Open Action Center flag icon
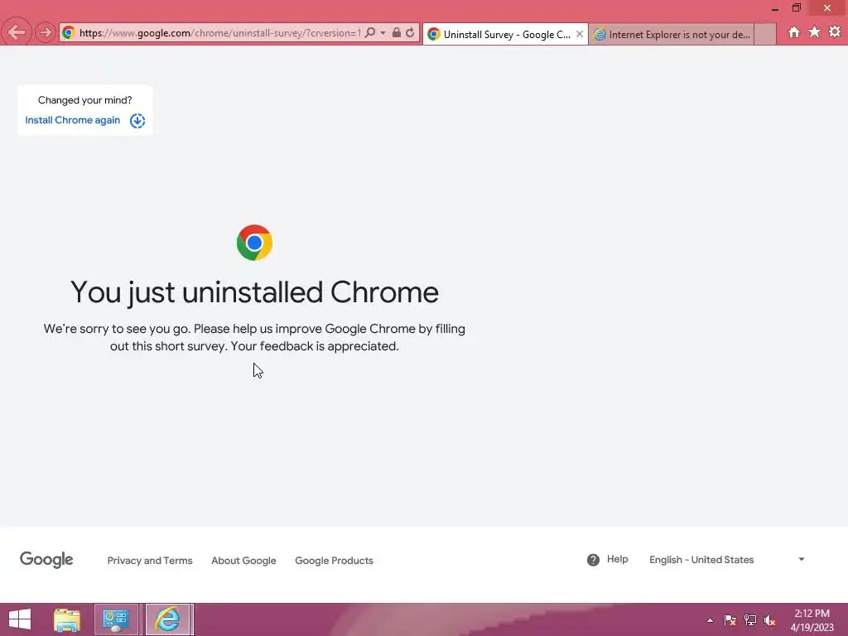Screen dimensions: 848x636 (x=730, y=620)
